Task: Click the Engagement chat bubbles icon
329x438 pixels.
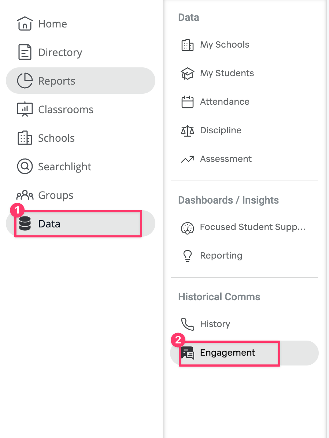Action: pyautogui.click(x=188, y=353)
